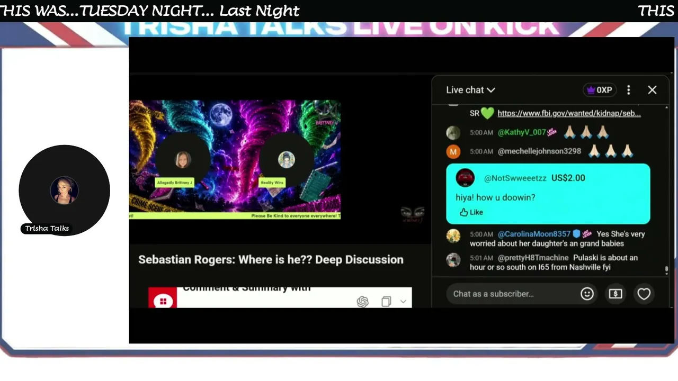Click the Reality Winz speaker avatar
The image size is (678, 381).
[287, 159]
